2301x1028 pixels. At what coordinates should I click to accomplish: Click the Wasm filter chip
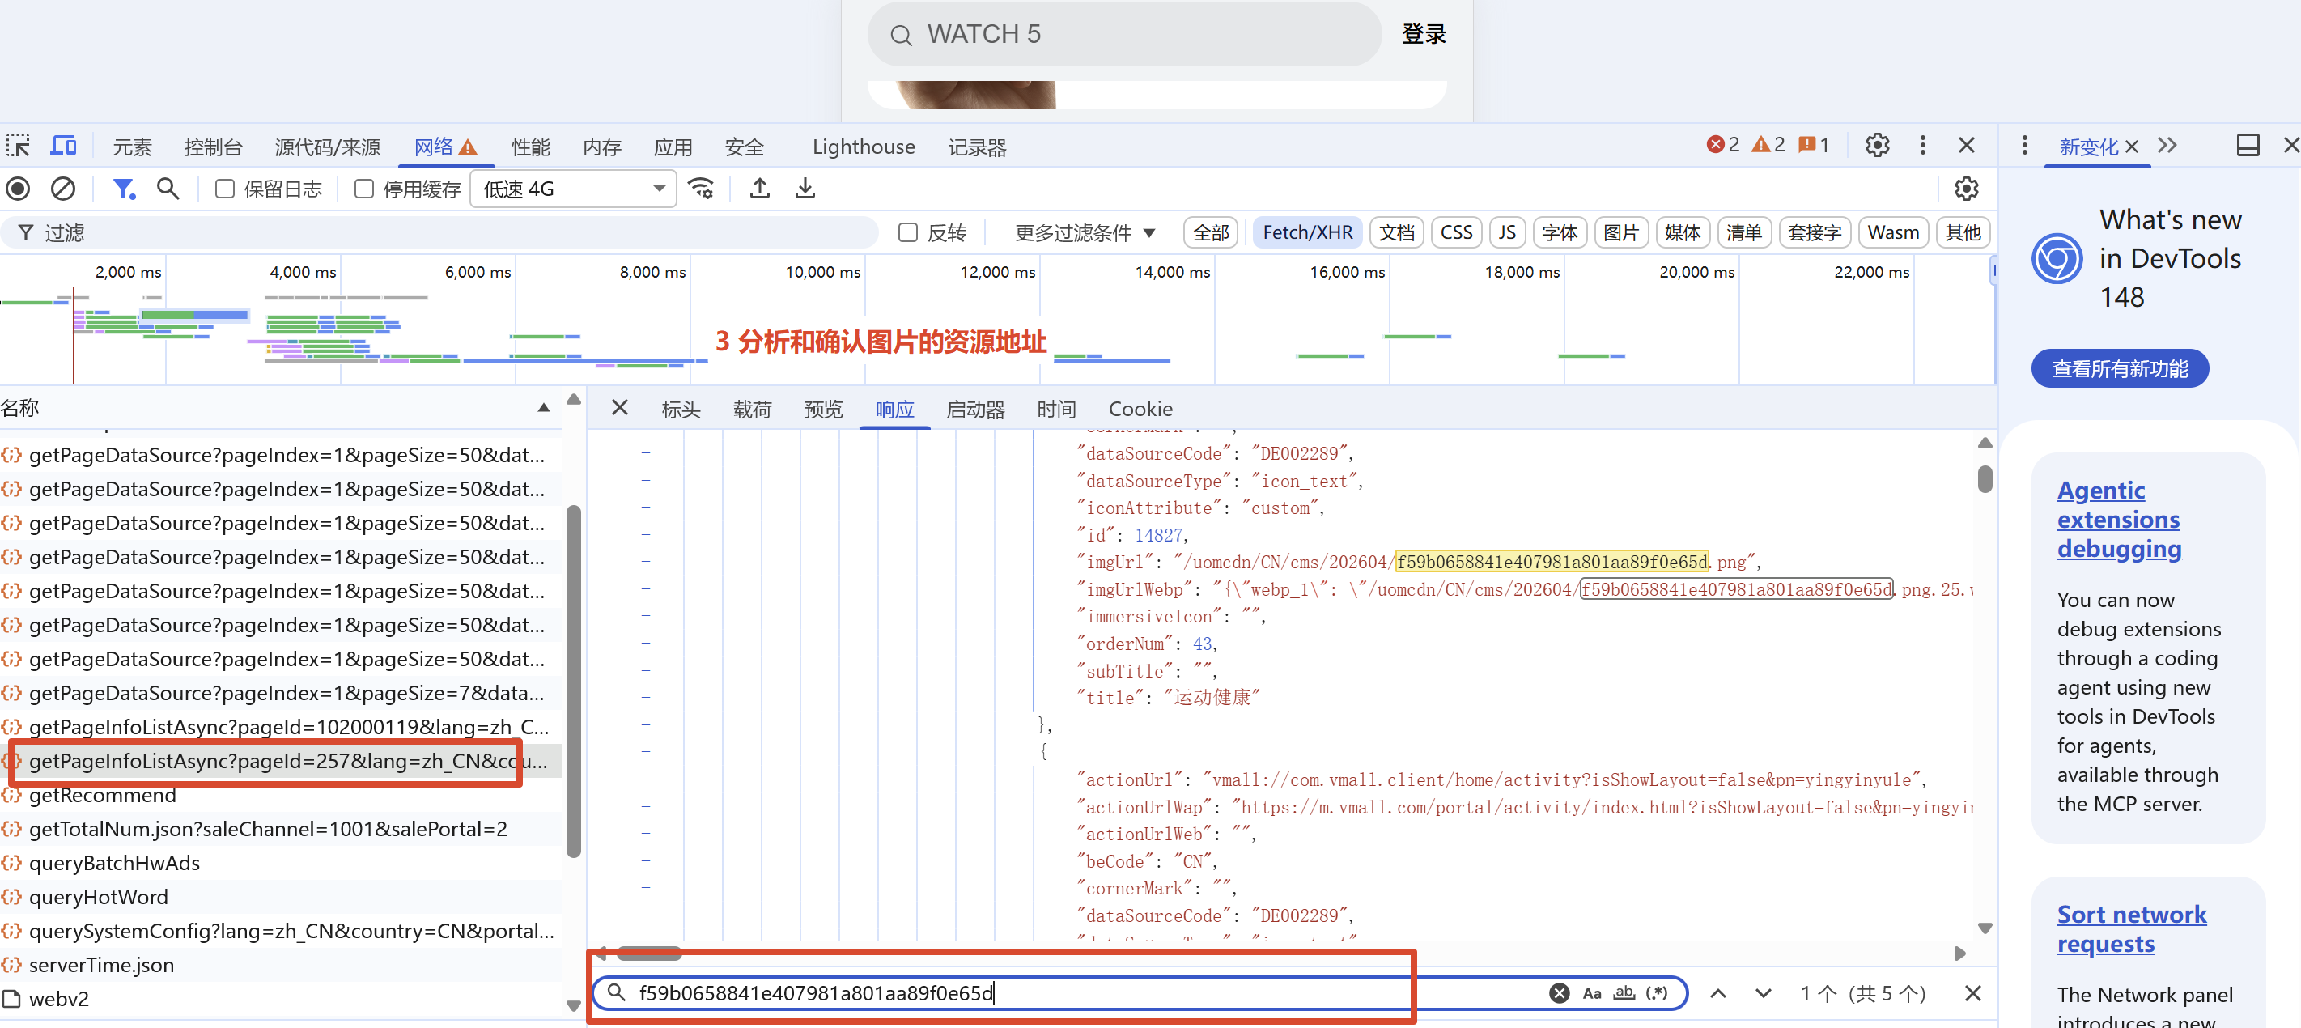point(1892,232)
